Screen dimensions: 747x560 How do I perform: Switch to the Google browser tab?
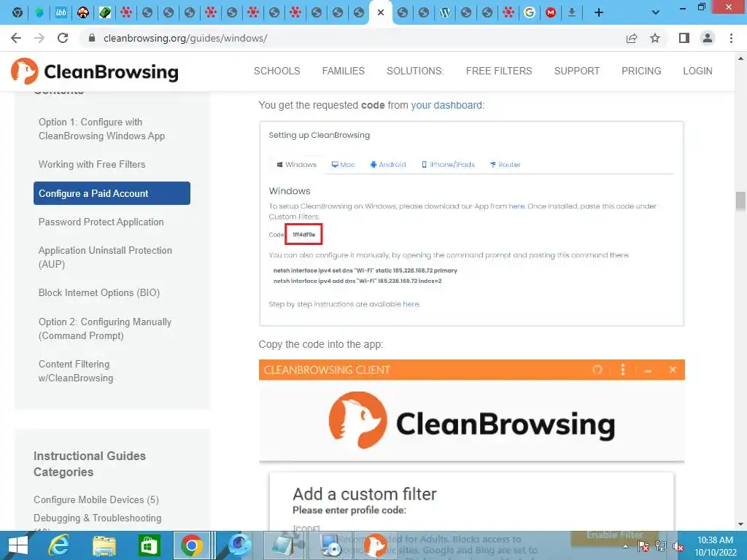tap(530, 12)
